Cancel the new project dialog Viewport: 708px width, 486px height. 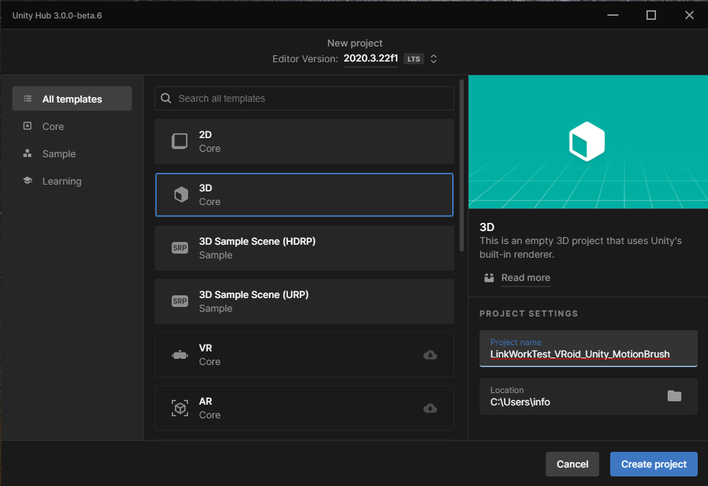click(x=572, y=464)
